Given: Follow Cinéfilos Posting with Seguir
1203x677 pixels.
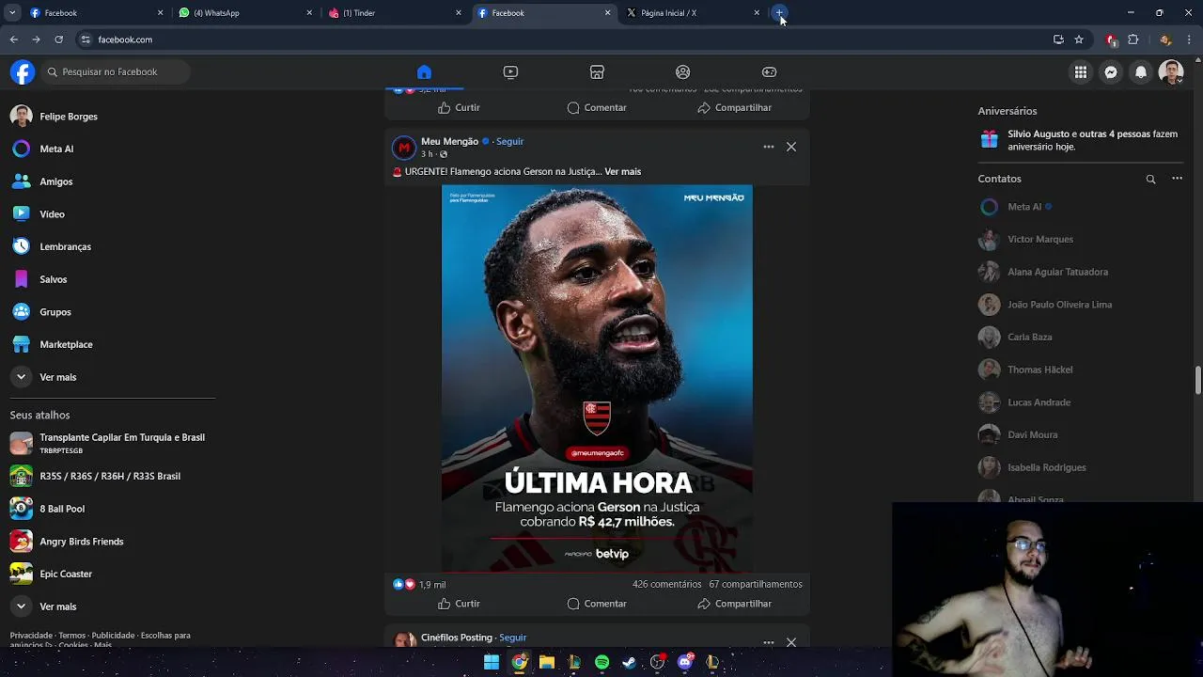Looking at the screenshot, I should coord(512,638).
